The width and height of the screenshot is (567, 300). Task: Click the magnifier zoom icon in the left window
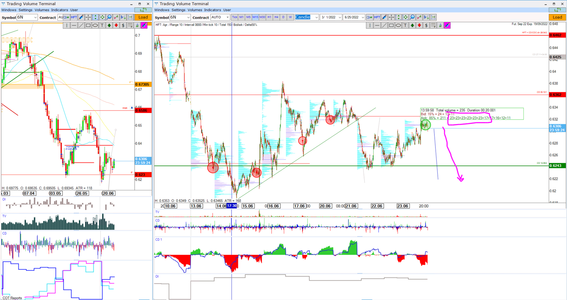(109, 17)
